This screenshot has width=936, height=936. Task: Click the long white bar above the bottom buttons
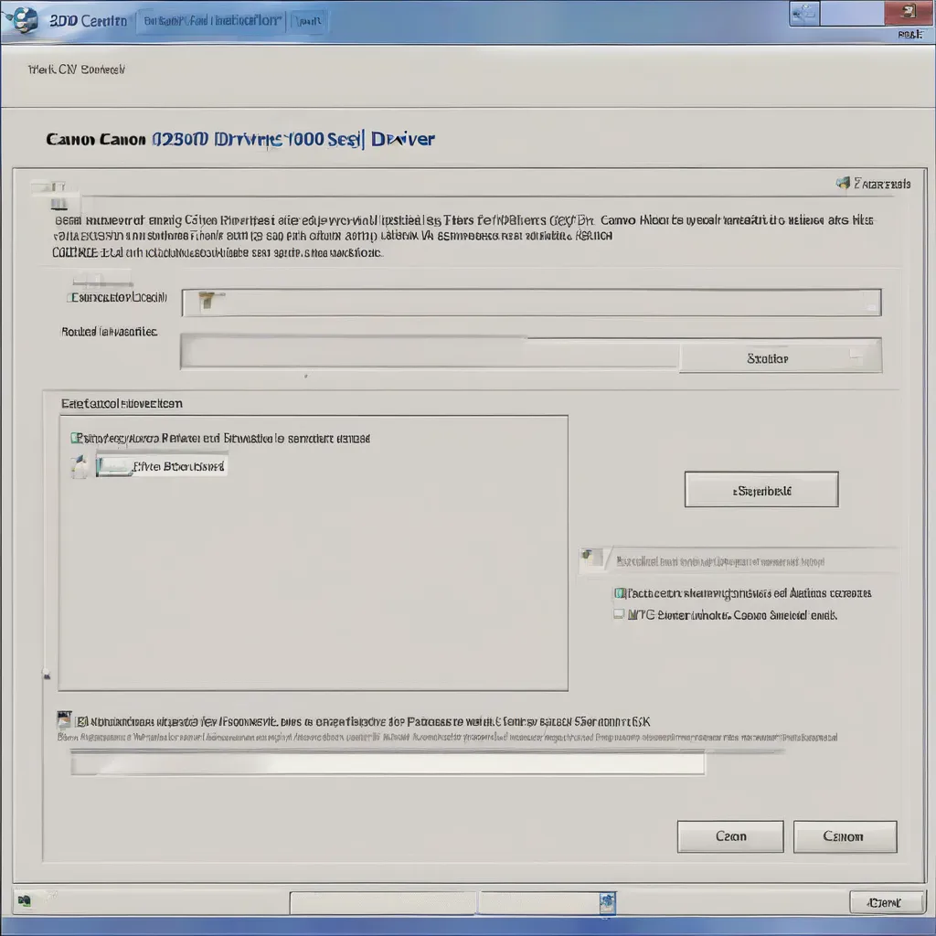tap(388, 763)
